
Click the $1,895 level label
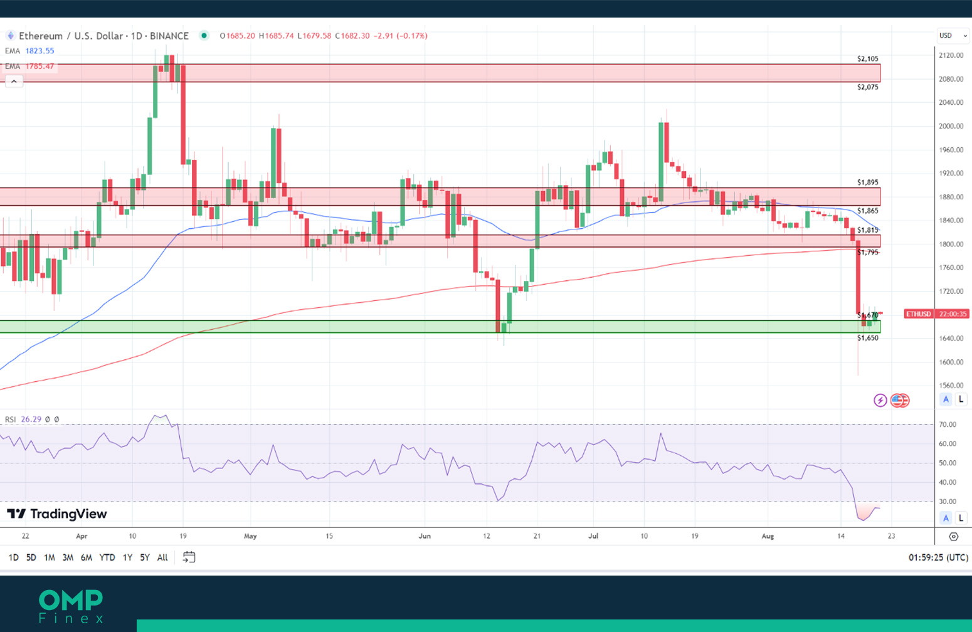coord(868,182)
